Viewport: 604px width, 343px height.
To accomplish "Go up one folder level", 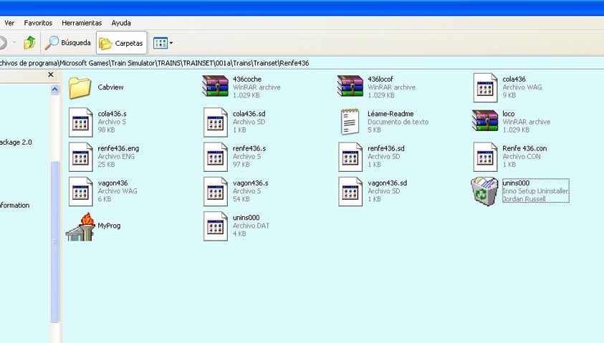I will click(x=29, y=43).
